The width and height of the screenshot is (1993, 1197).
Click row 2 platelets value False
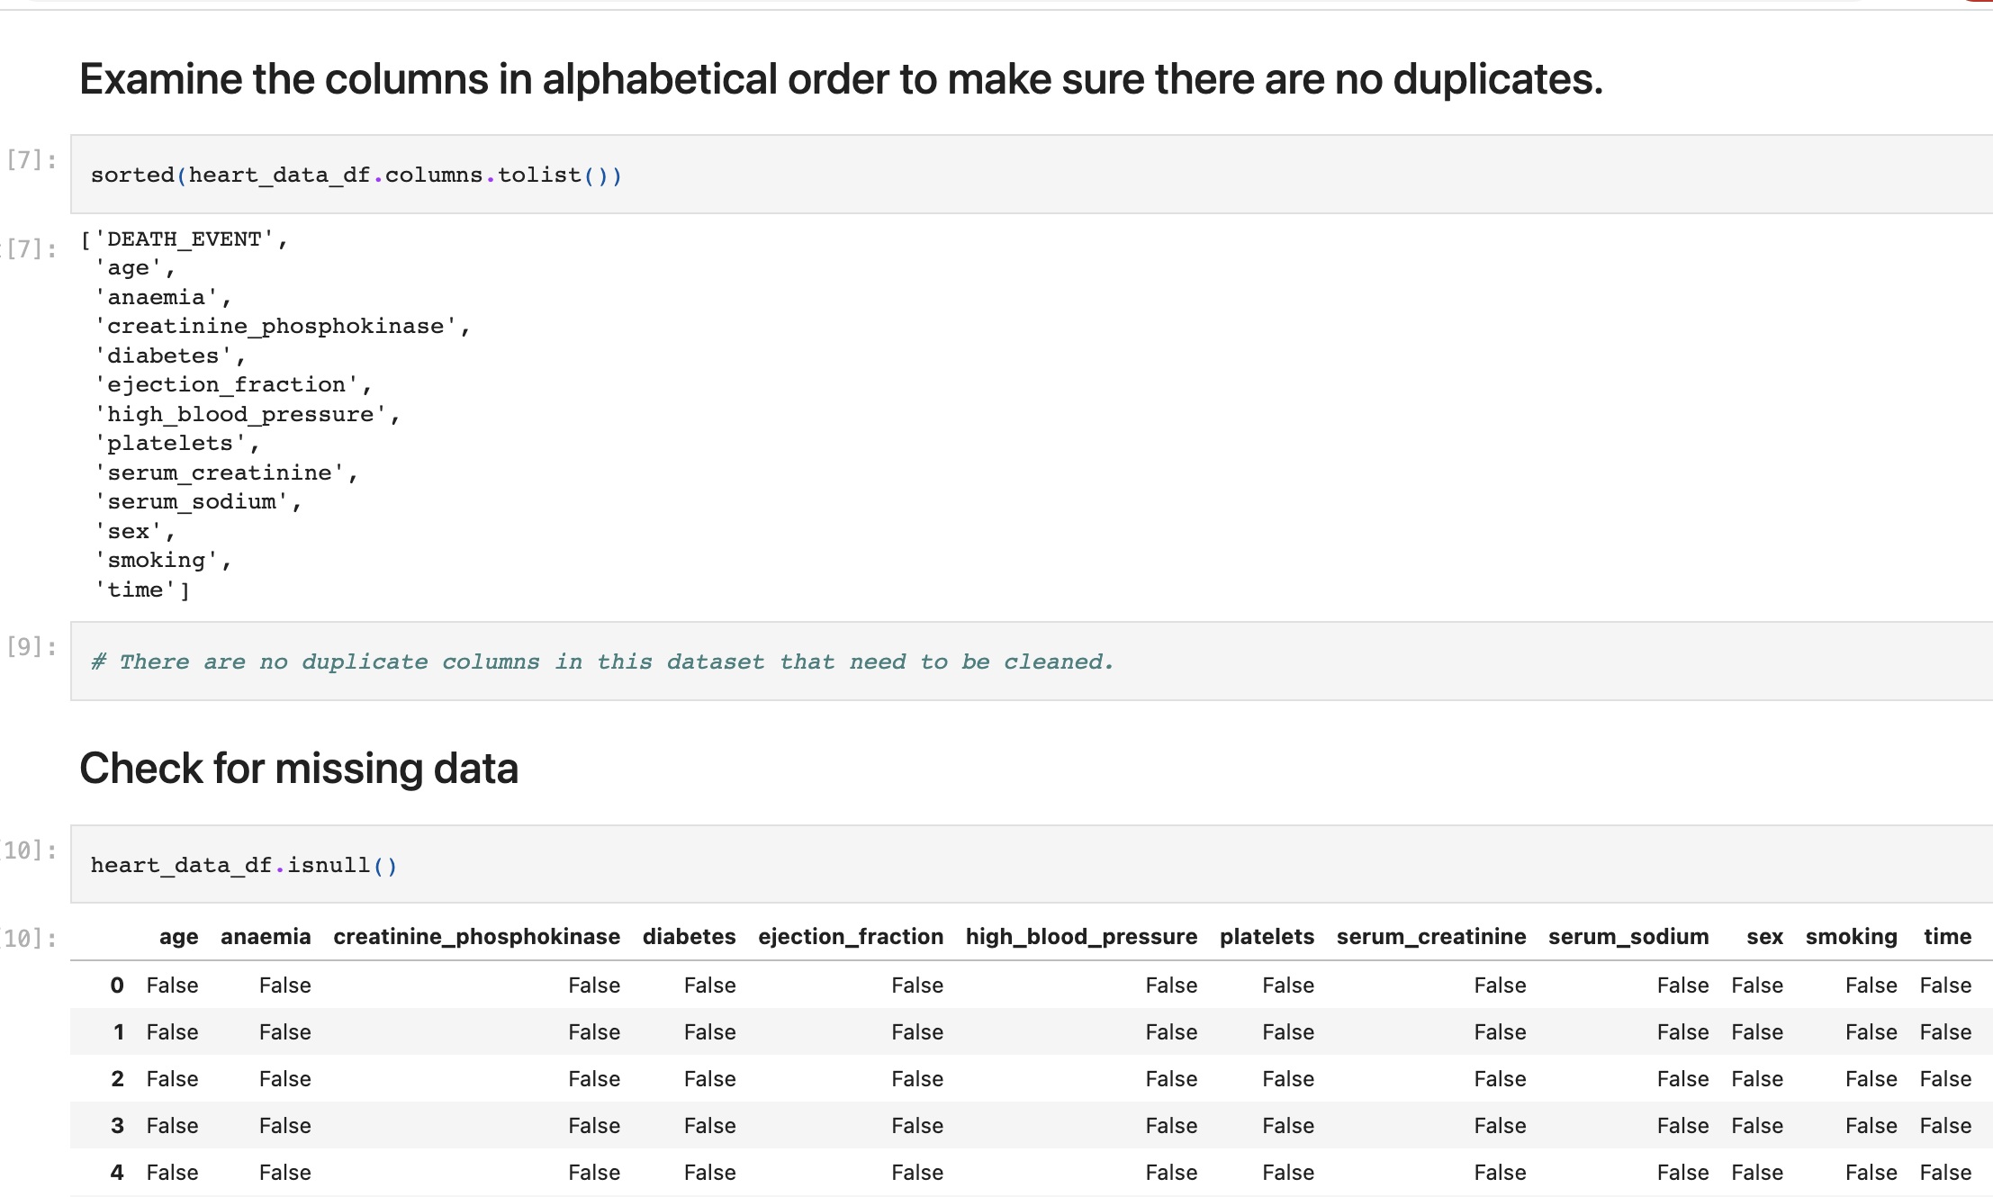pyautogui.click(x=1288, y=1079)
